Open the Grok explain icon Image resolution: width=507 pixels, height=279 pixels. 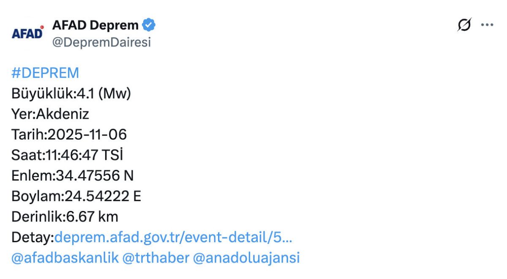click(x=464, y=25)
